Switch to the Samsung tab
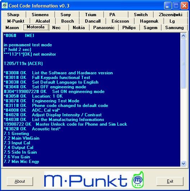Image resolution: width=190 pixels, height=191 pixels. [x=175, y=28]
